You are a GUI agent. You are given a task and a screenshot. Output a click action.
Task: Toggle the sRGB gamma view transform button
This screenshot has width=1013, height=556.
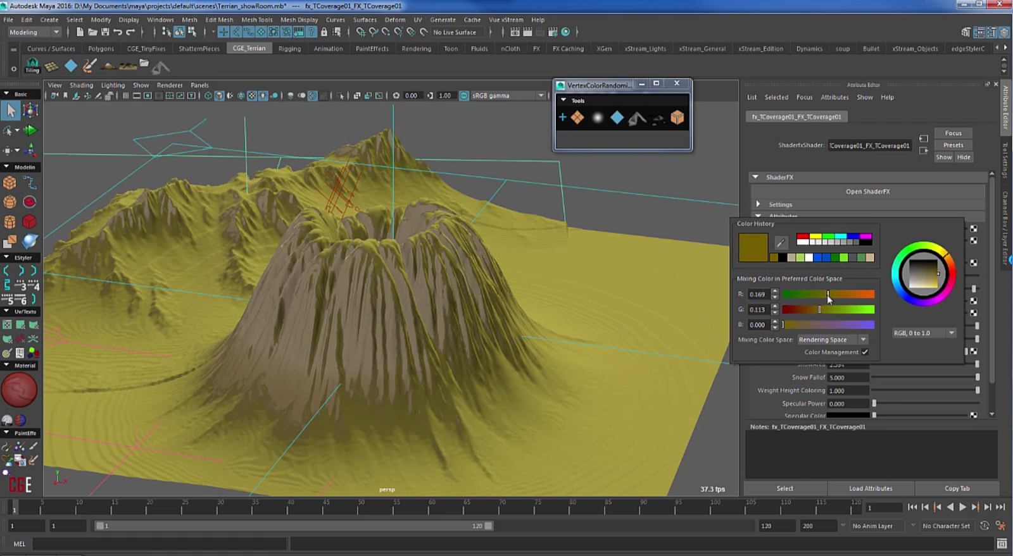click(x=464, y=96)
